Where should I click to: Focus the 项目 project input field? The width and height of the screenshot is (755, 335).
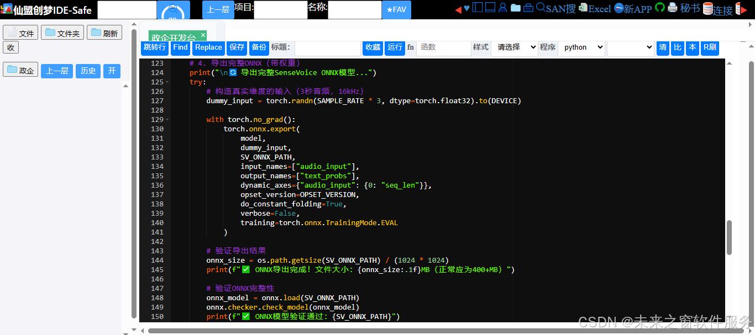pos(281,10)
